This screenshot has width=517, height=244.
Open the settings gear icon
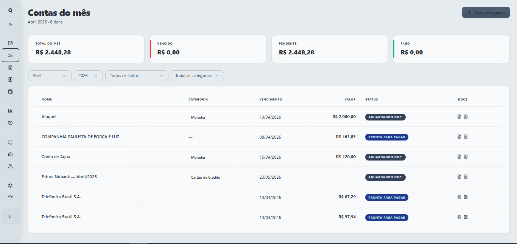(10, 185)
